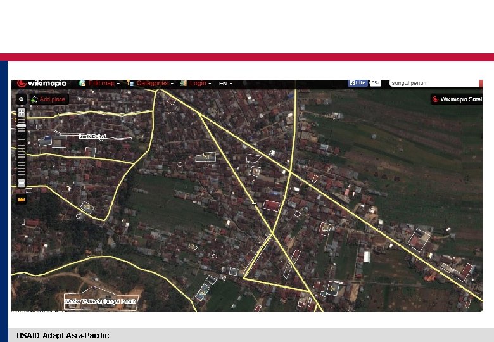This screenshot has width=494, height=342.
Task: Zoom out with the minus button
Action: 22,183
